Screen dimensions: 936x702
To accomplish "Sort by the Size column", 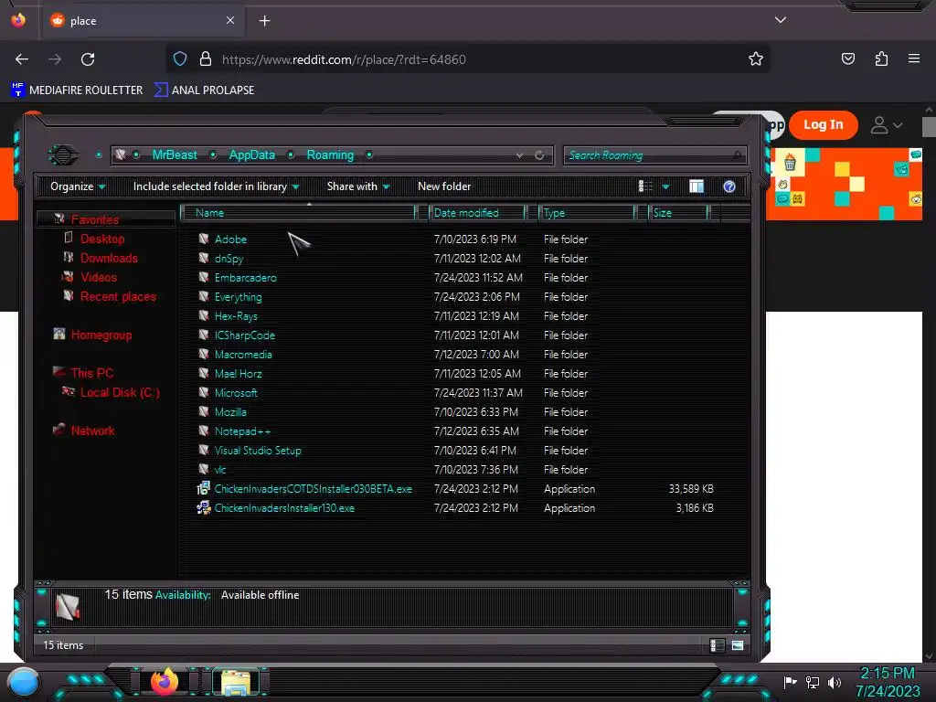I will click(x=678, y=213).
